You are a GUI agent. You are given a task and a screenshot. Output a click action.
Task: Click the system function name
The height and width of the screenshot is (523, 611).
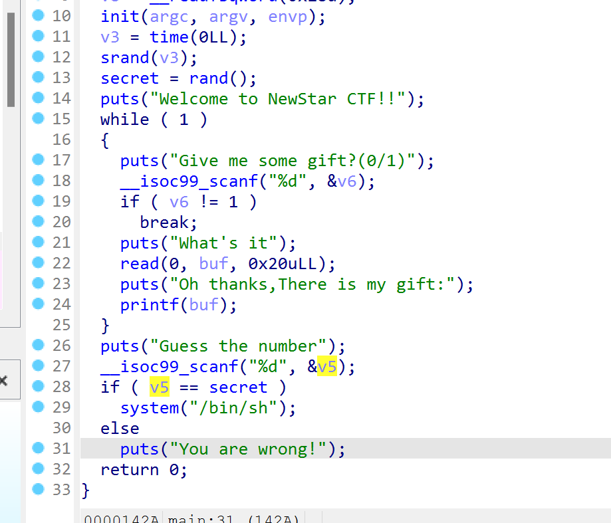[149, 407]
